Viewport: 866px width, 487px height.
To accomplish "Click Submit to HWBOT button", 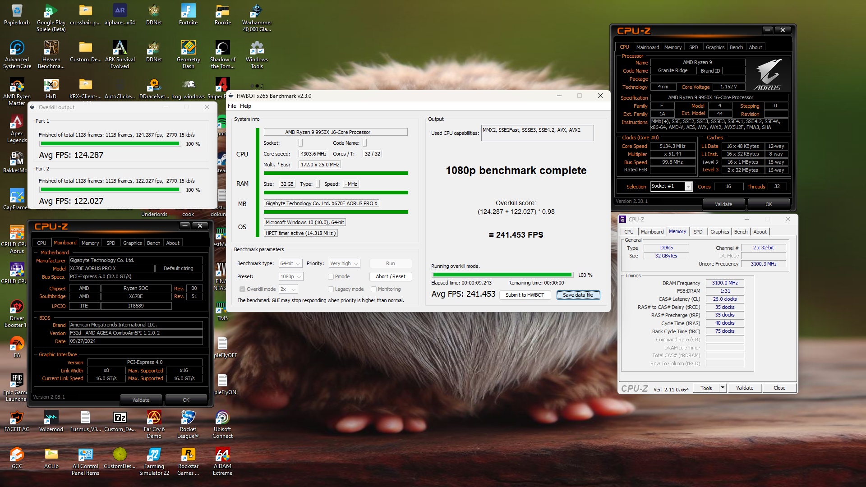I will coord(525,295).
